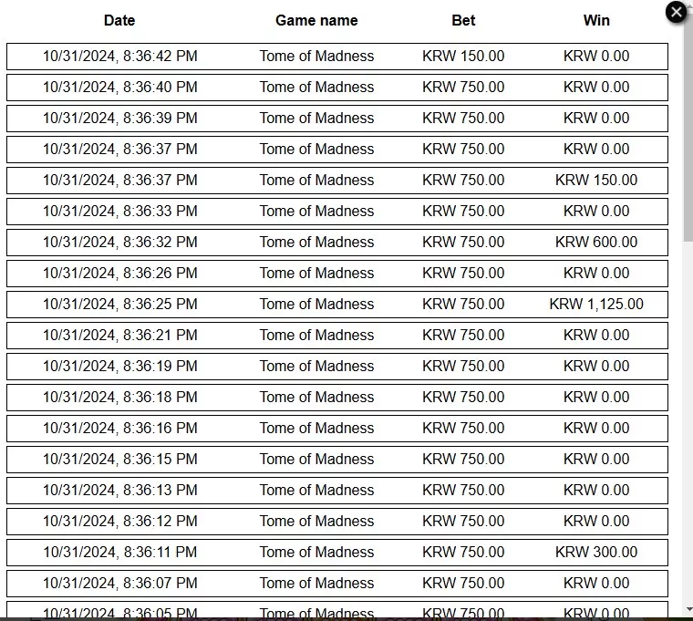Open the row with KRW 1,125.00 win
Screen dimensions: 693x621
(337, 304)
